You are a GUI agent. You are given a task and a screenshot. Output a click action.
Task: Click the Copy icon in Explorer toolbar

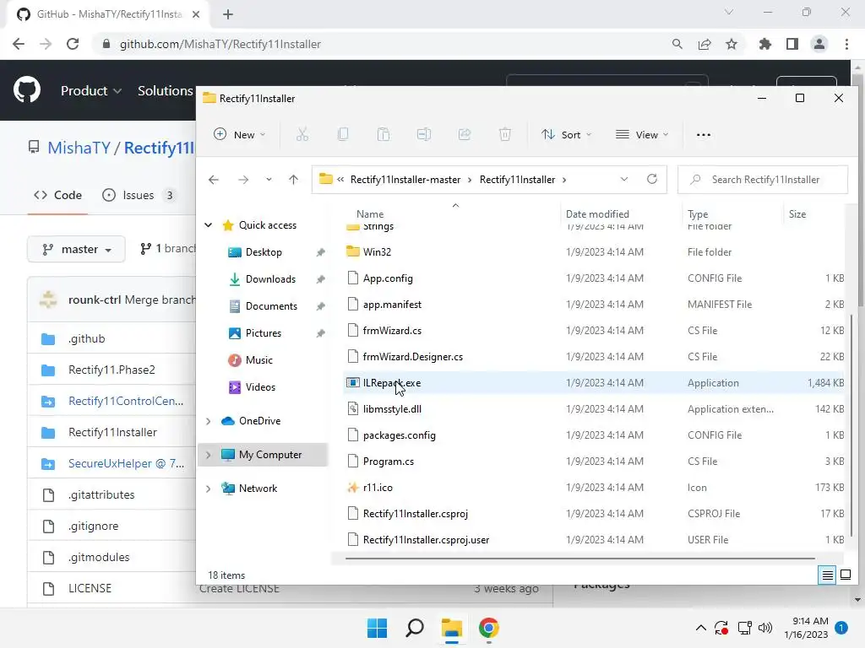343,134
